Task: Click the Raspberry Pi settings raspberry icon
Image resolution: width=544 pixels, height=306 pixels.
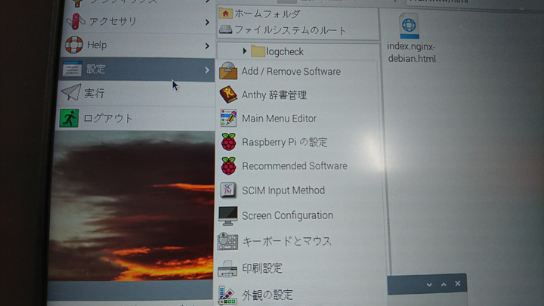Action: coord(228,142)
